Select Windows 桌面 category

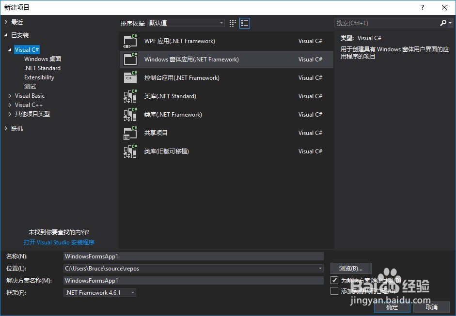click(x=43, y=59)
